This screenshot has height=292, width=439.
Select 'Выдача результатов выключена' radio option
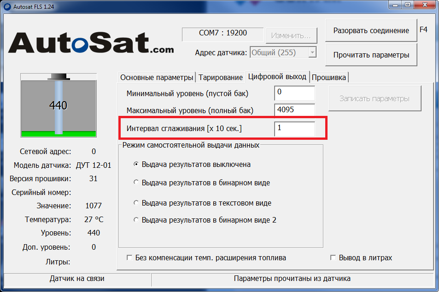coord(136,164)
